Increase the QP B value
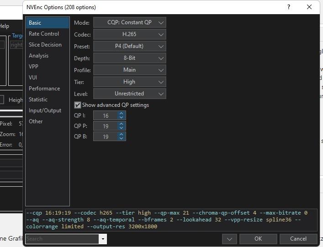This screenshot has width=323, height=247. (x=122, y=134)
